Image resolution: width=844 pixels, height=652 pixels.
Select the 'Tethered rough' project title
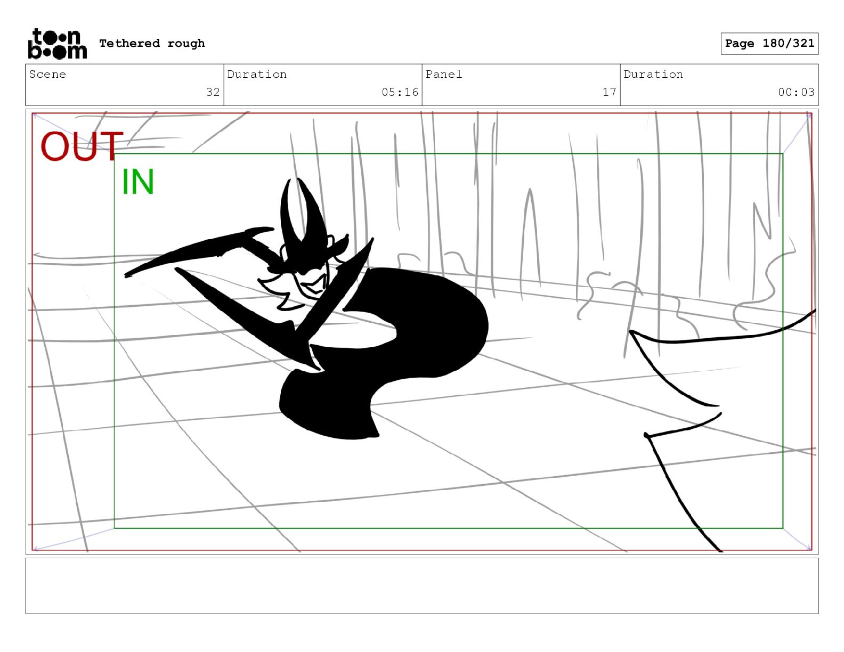(x=152, y=43)
